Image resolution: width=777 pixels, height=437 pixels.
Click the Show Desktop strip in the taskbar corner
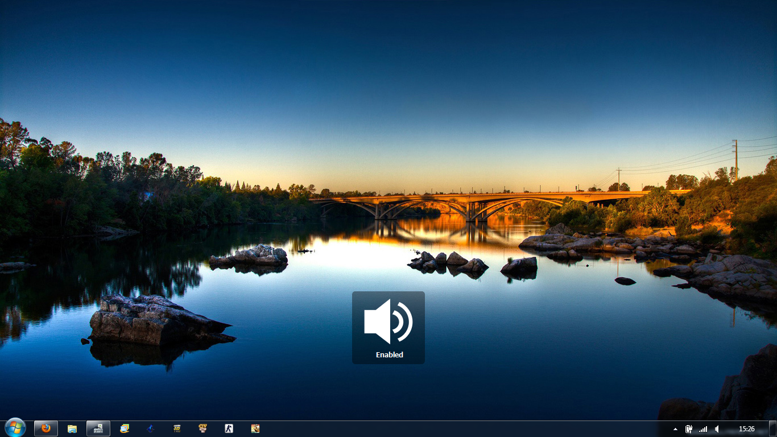(772, 429)
